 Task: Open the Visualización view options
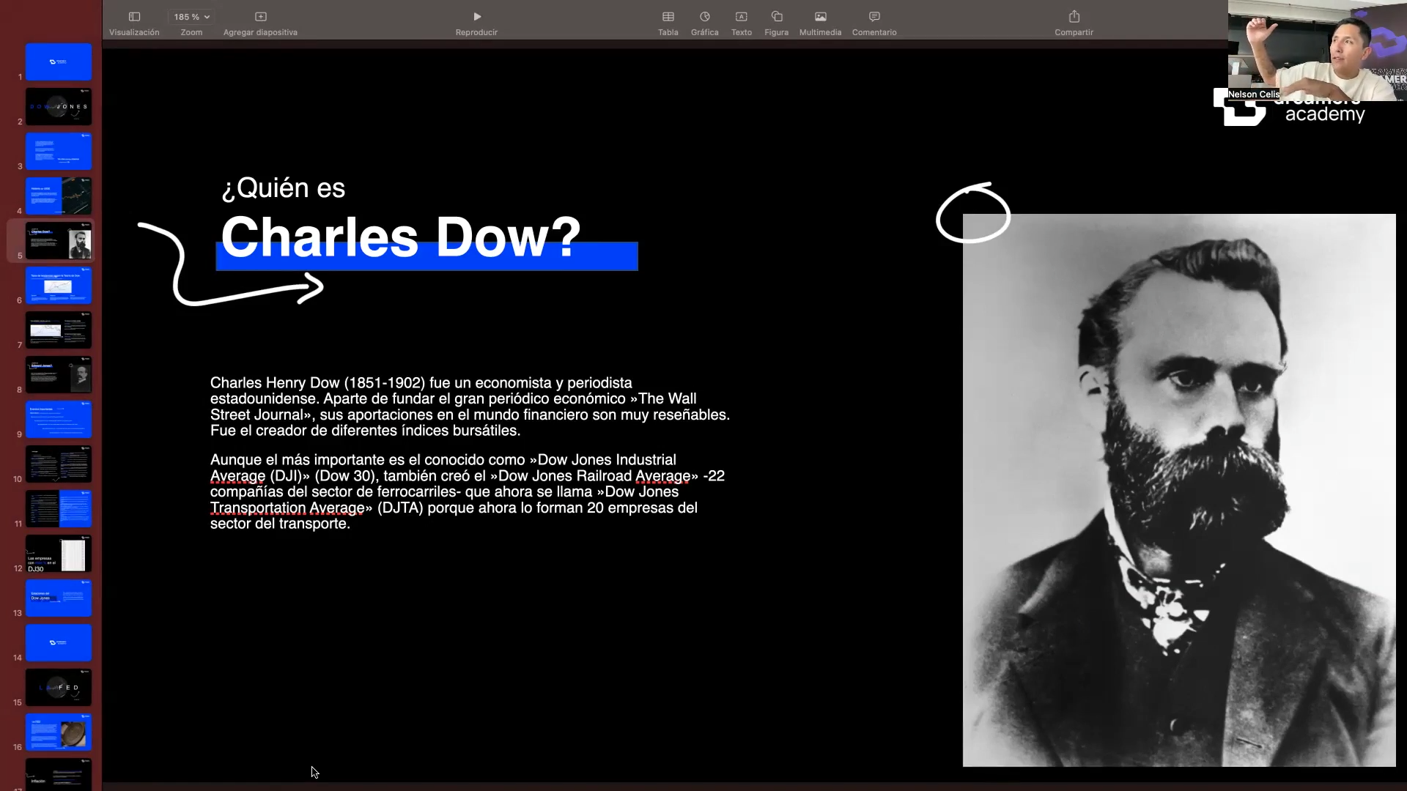click(x=134, y=17)
